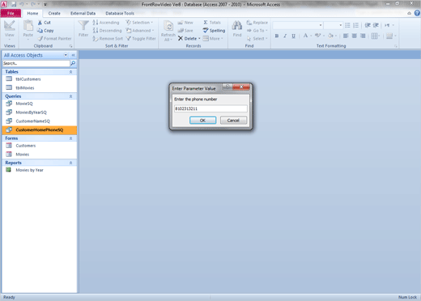Collapse the Reports group
Screen dimensions: 421x301
tap(70, 163)
